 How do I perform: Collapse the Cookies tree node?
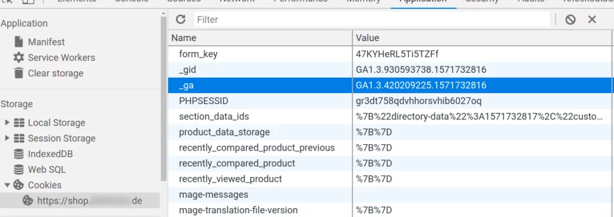[7, 185]
